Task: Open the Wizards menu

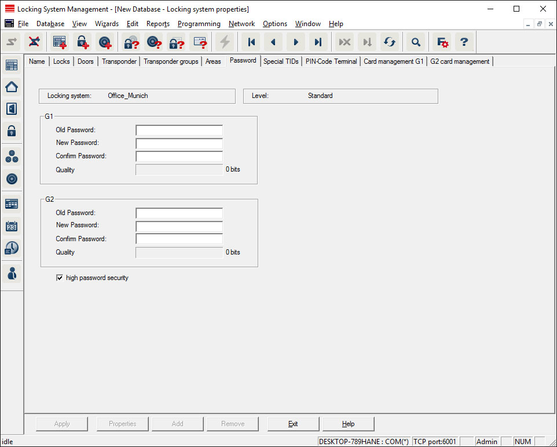Action: [x=107, y=24]
